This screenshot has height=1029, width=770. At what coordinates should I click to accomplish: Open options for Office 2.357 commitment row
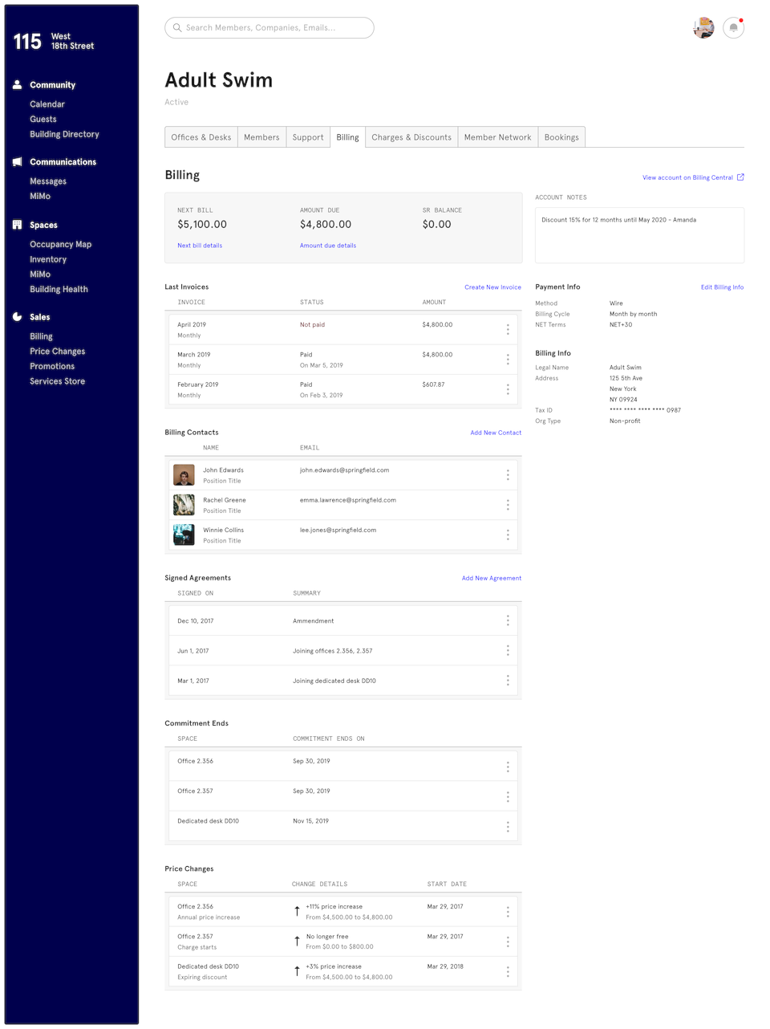point(508,796)
